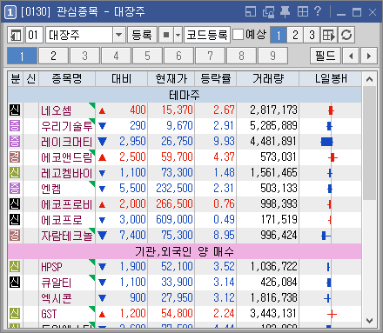Viewport: 383px width, 333px height.
Task: Click the badge icon beside 에코프로비
Action: (15, 204)
